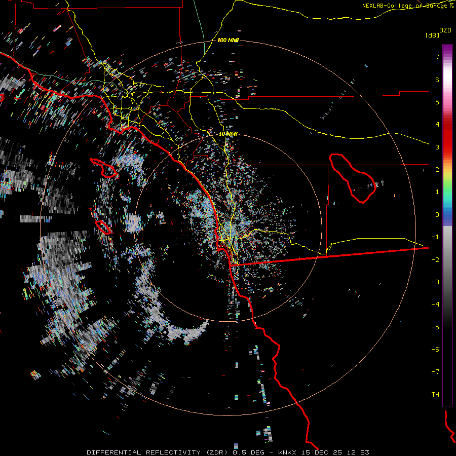This screenshot has height=456, width=456.
Task: Click the DZD legend title
Action: click(445, 30)
